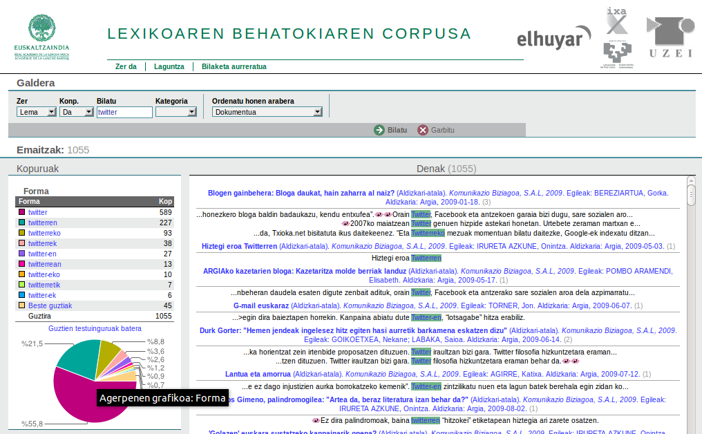Image resolution: width=702 pixels, height=434 pixels.
Task: Open the Beste guztiak forms link
Action: click(50, 305)
